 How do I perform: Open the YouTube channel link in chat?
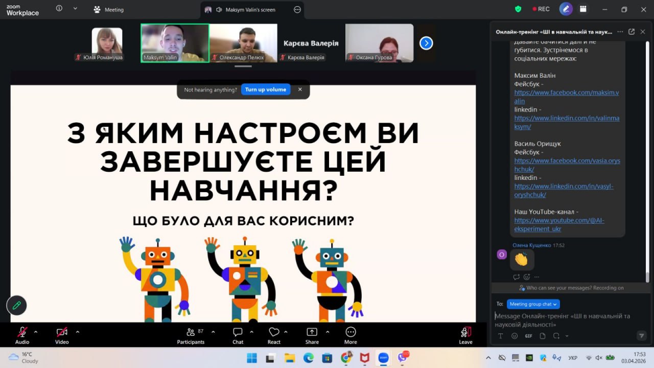point(559,224)
